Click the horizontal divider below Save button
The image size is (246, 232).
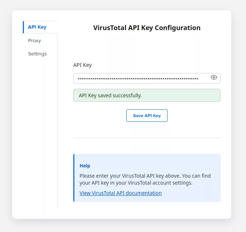tap(147, 138)
